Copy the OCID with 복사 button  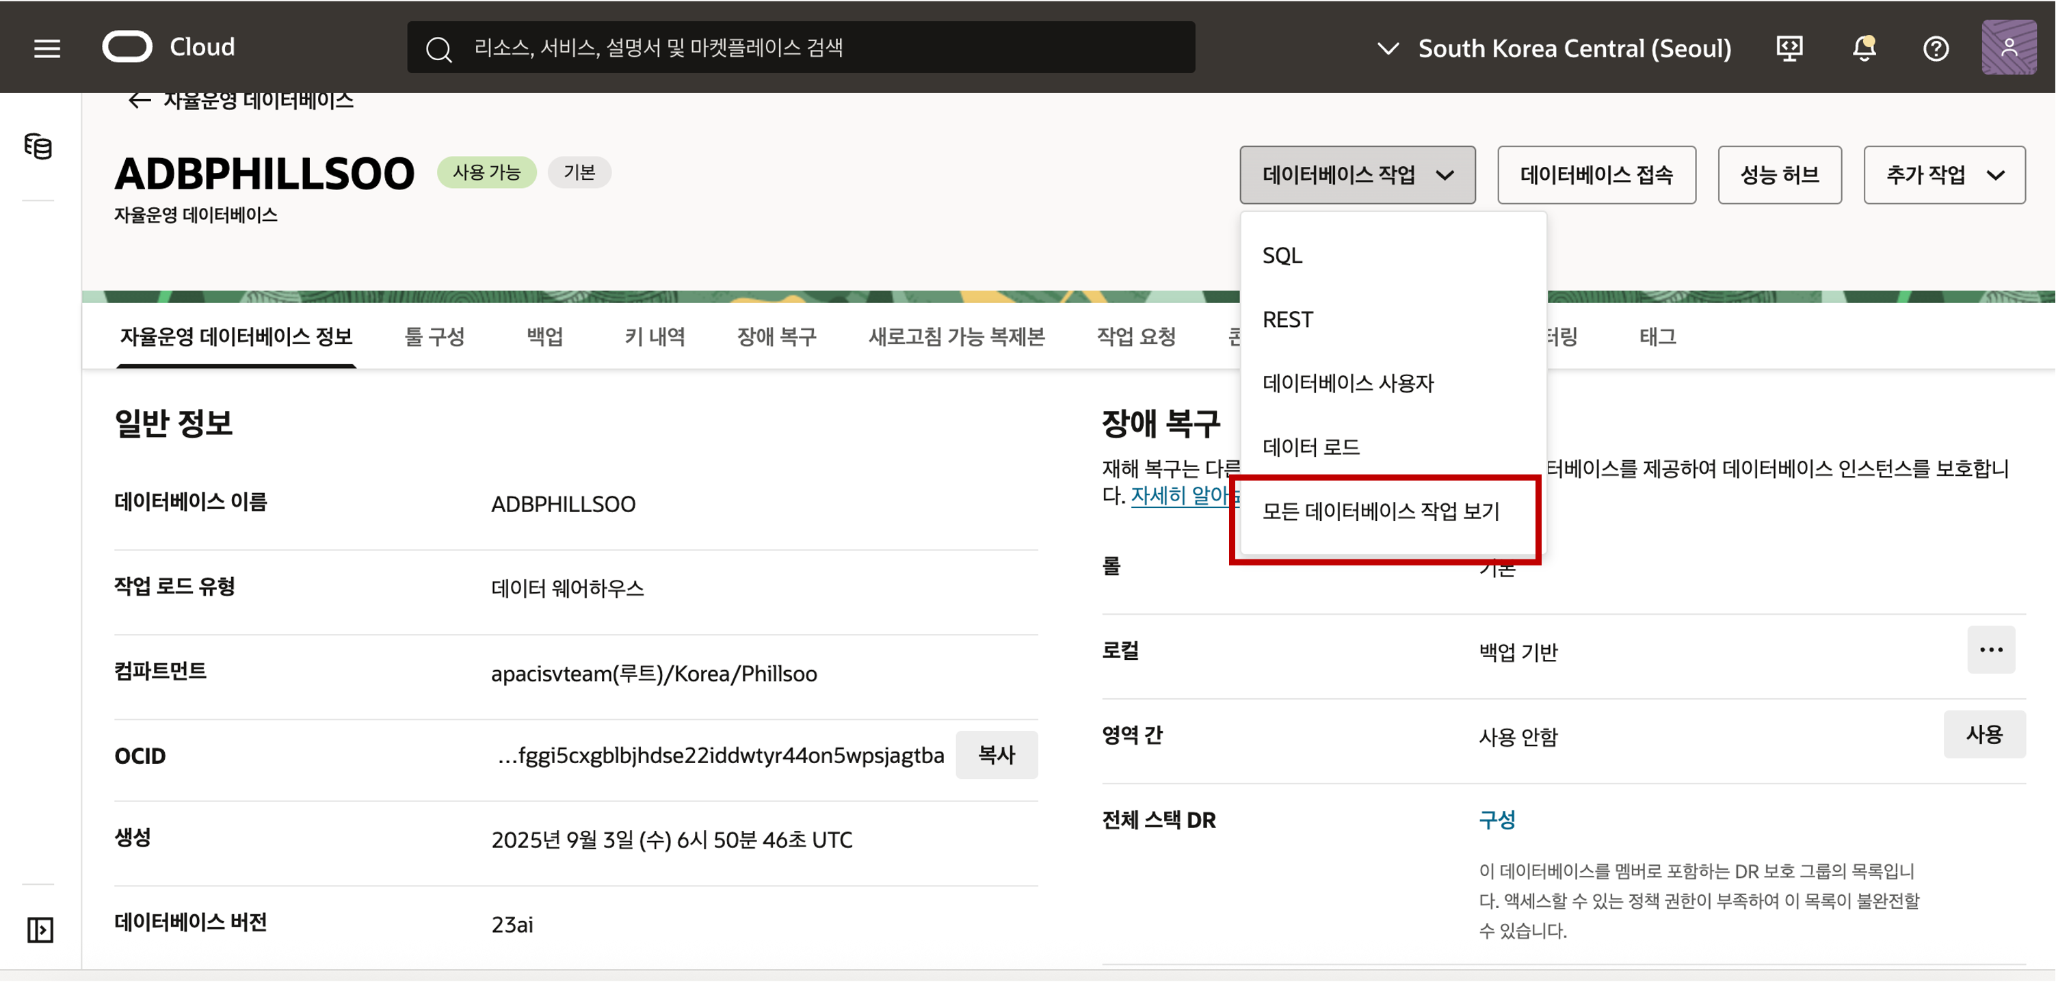click(996, 755)
